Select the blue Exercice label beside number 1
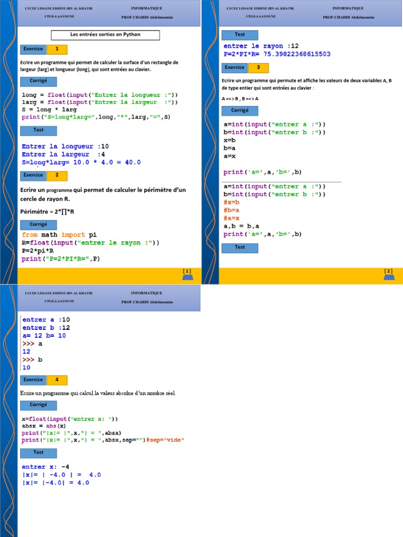 tap(33, 49)
